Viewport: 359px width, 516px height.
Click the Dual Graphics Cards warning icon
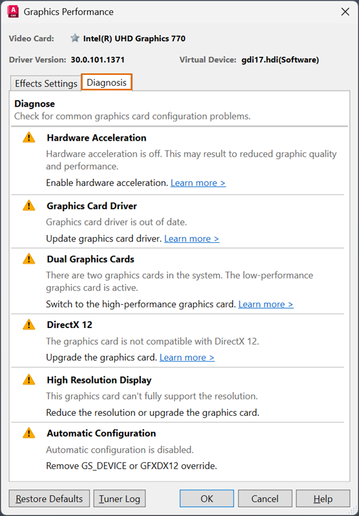point(29,259)
